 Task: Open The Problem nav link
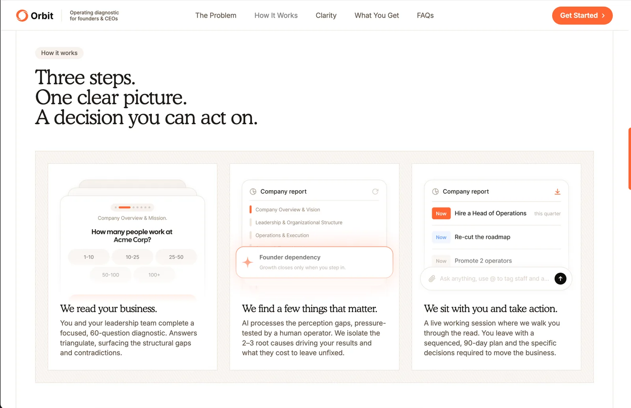216,15
